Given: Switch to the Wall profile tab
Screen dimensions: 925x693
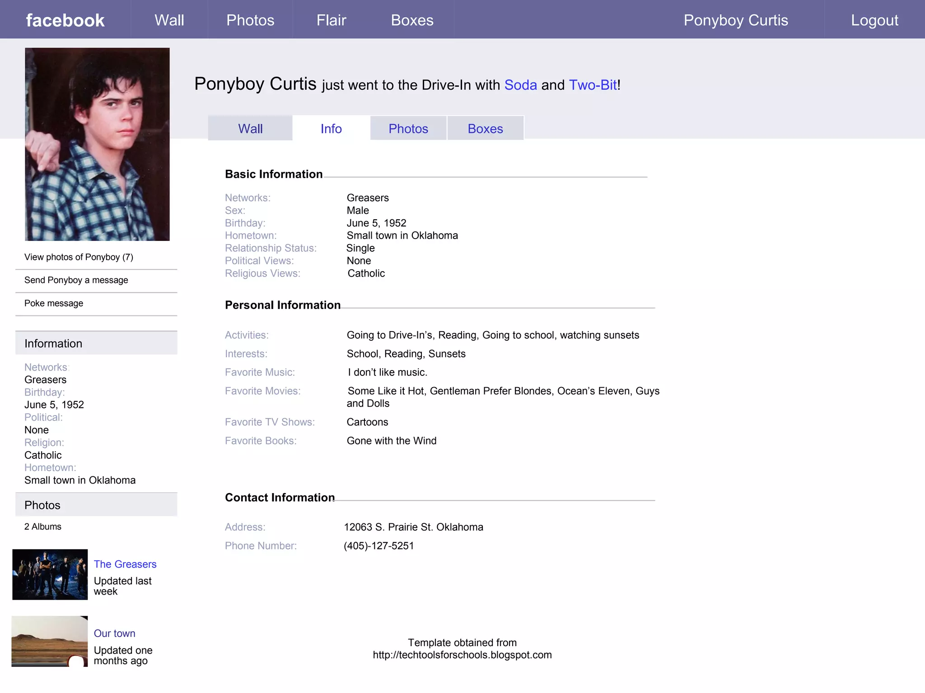Looking at the screenshot, I should coord(250,129).
